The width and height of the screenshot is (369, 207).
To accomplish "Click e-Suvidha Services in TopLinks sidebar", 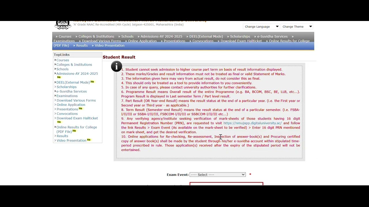I will (71, 91).
